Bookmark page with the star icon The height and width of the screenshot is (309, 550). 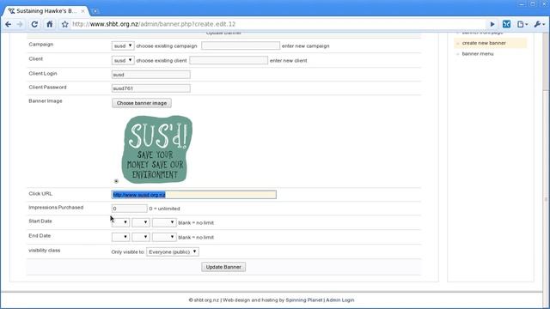coord(65,24)
